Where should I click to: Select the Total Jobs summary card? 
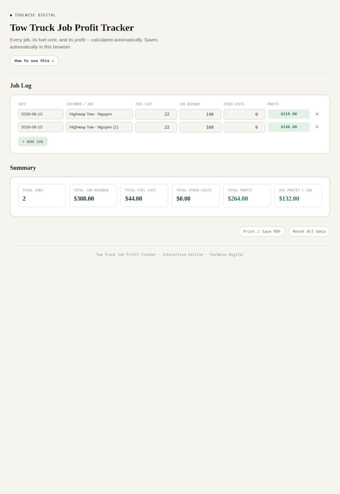pos(42,195)
